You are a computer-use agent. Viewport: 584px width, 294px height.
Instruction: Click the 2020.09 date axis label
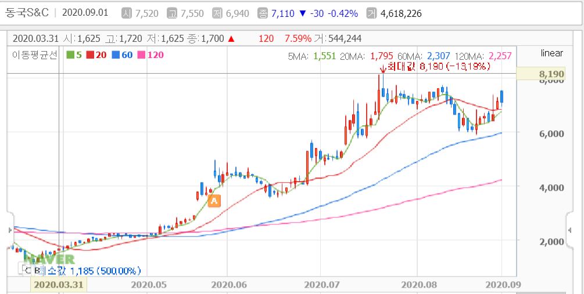[x=503, y=285]
